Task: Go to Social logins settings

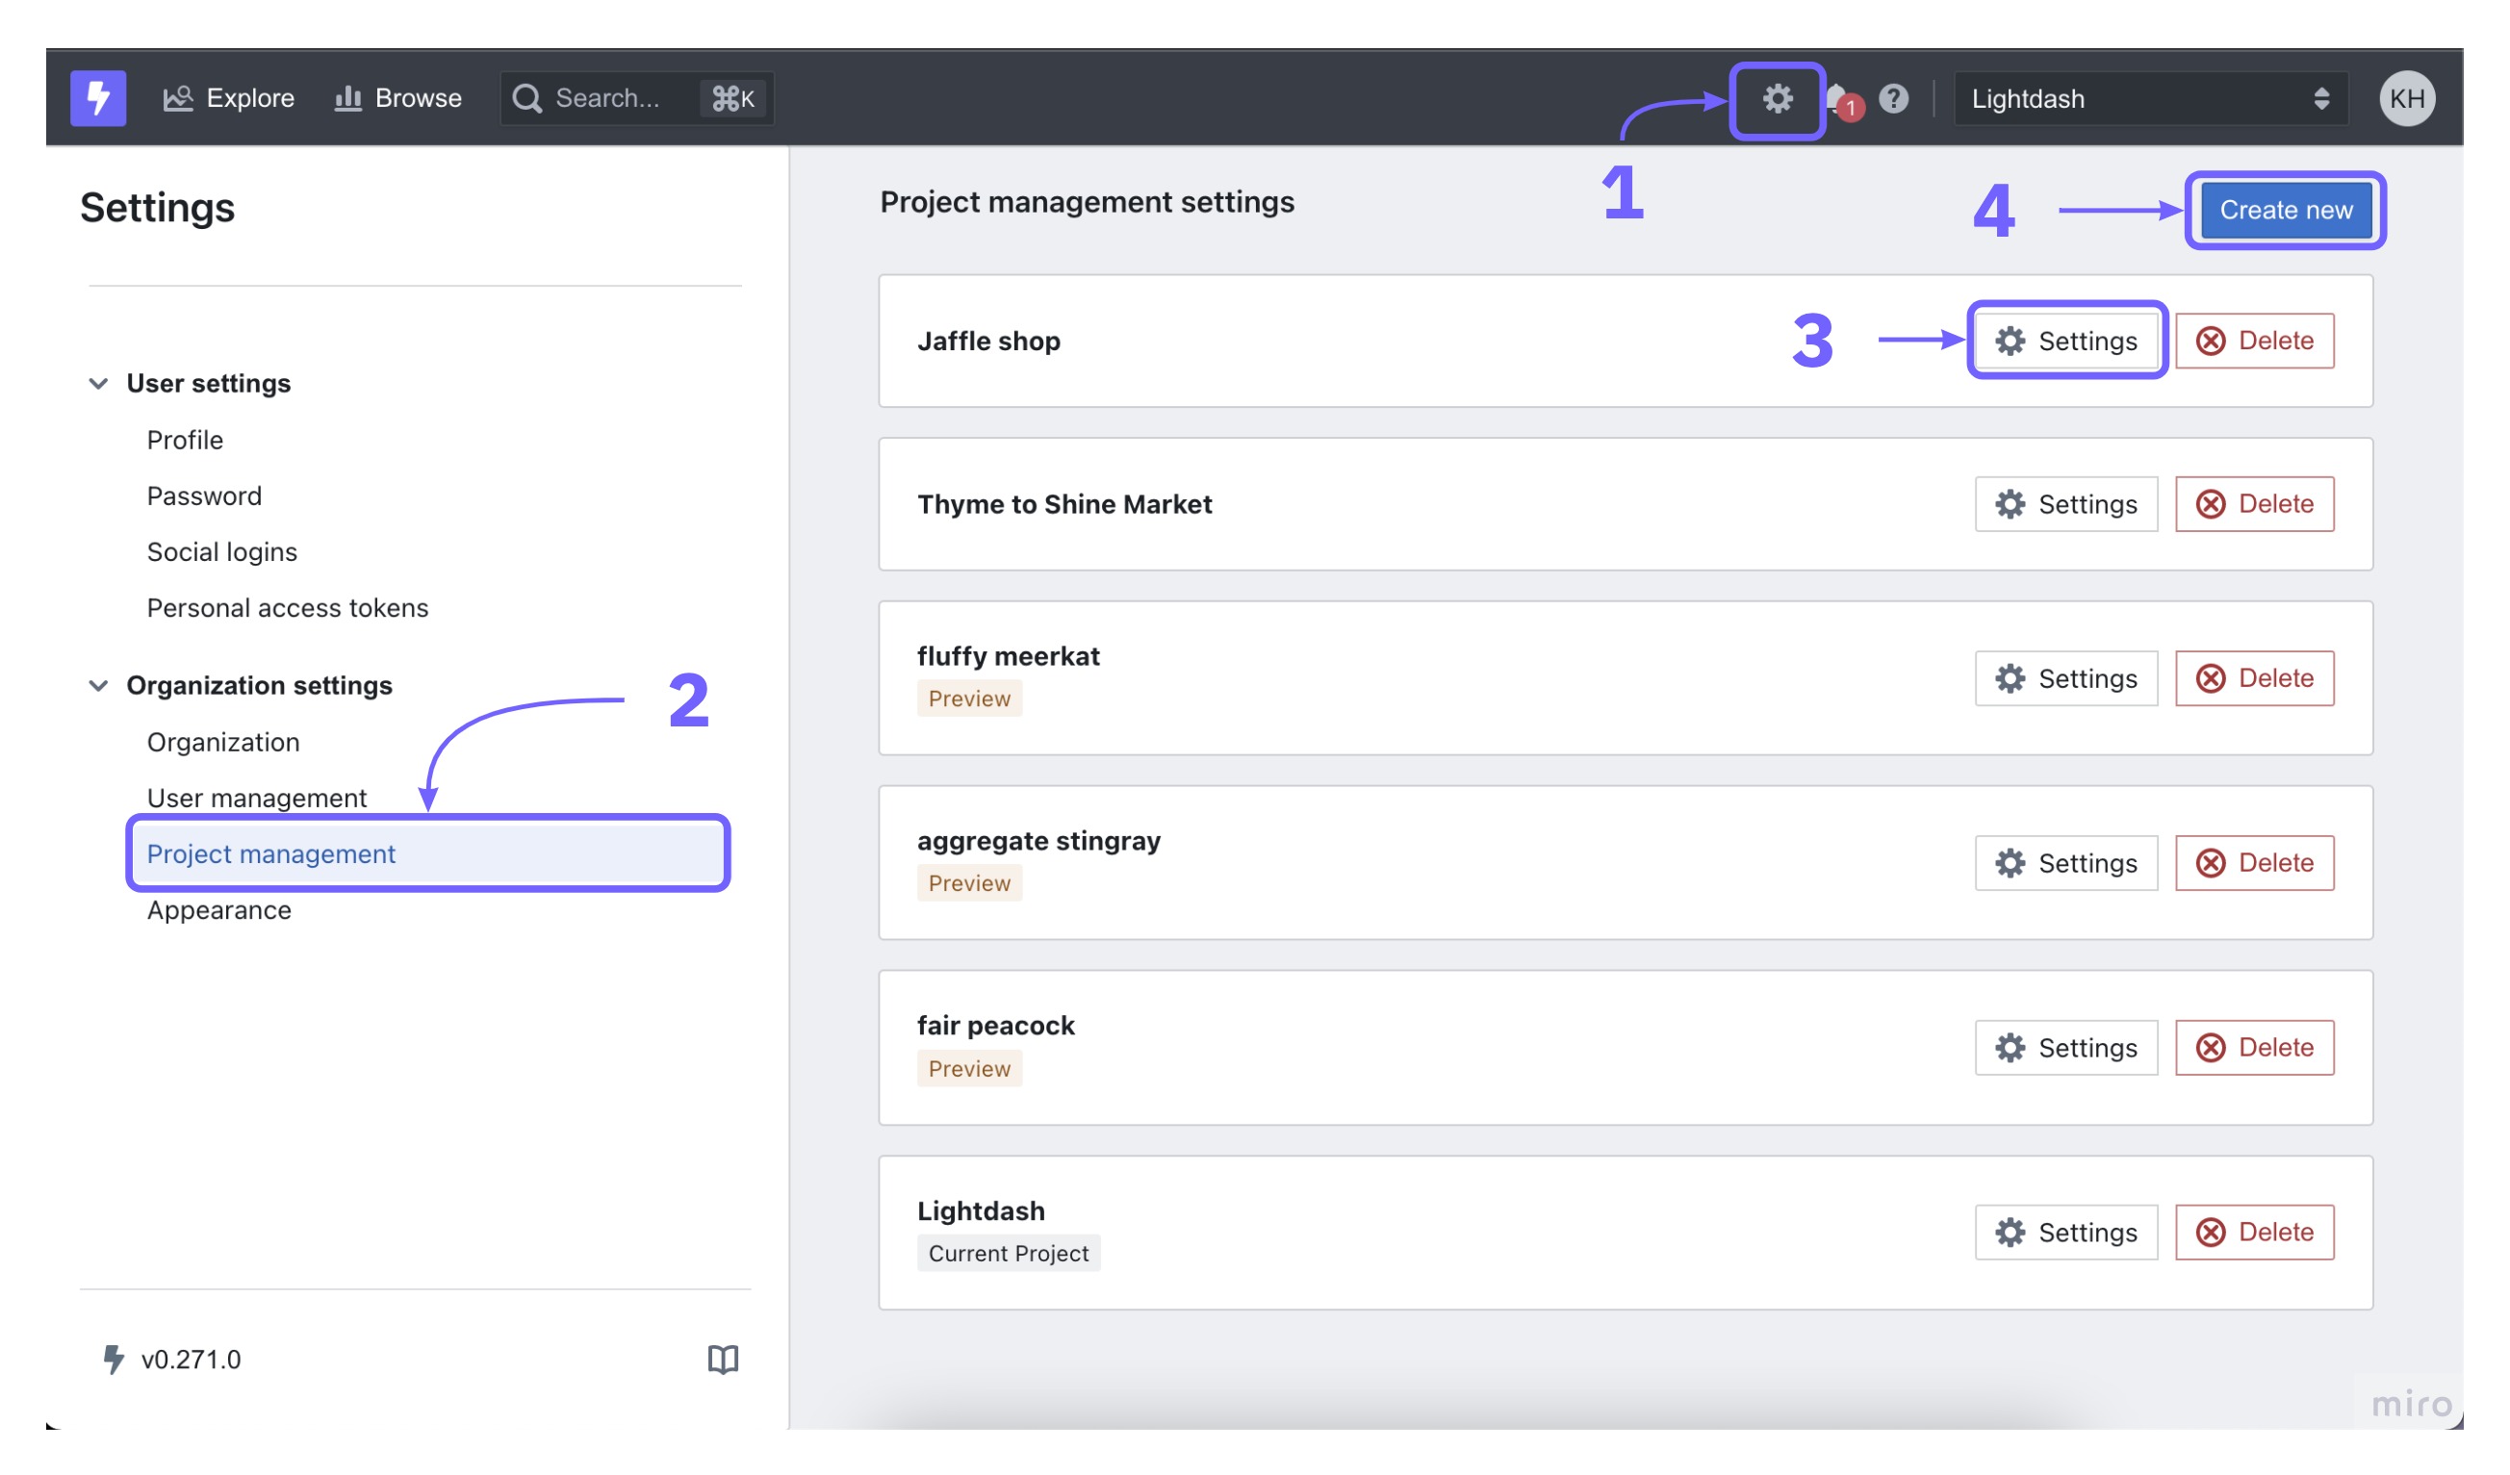Action: tap(222, 550)
